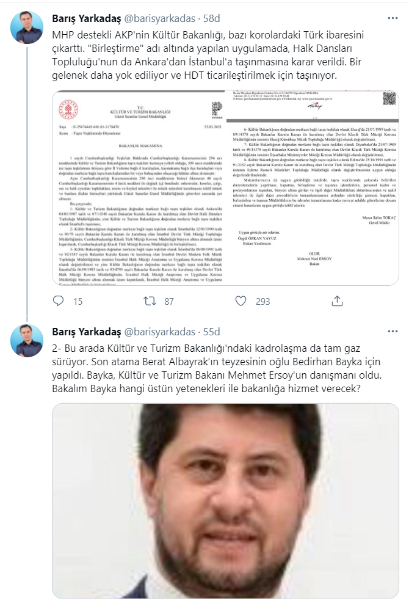The height and width of the screenshot is (601, 409).
Task: Retweet the first tweet with 87 retweets
Action: 150,301
